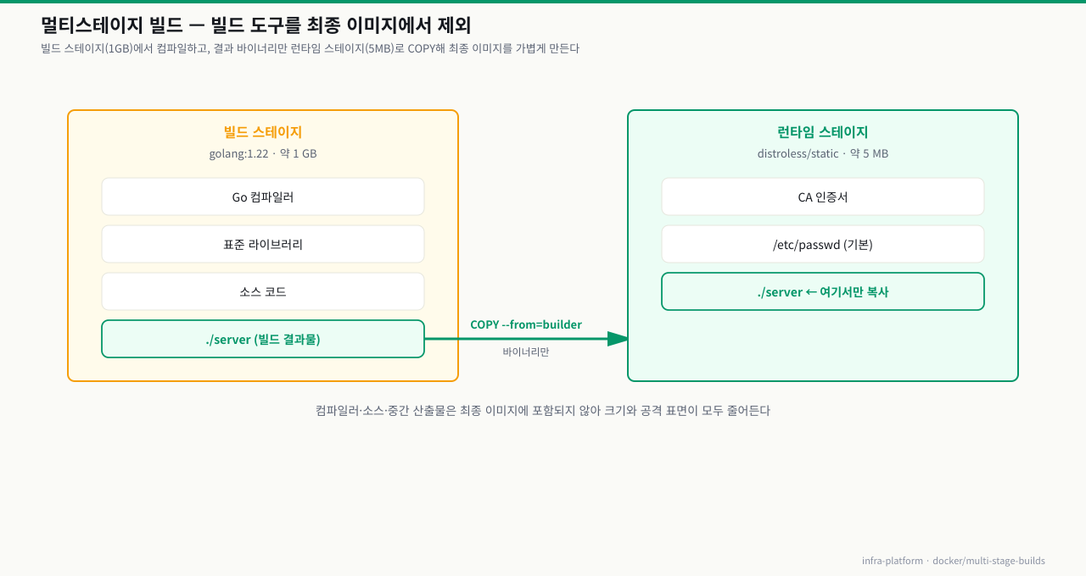Viewport: 1086px width, 576px height.
Task: Click the green '런타임 스테이지' heading
Action: (823, 132)
